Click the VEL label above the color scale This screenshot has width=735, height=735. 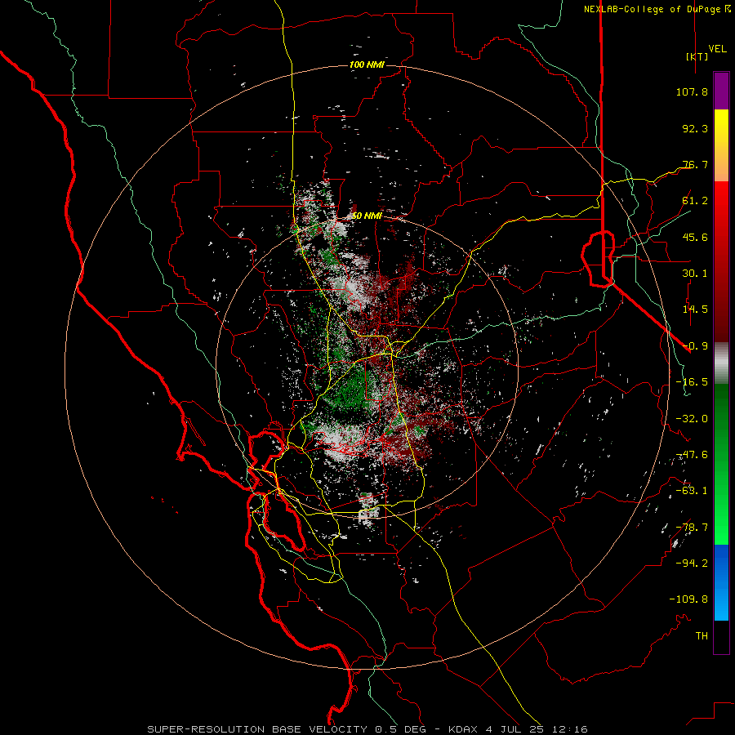[x=718, y=49]
